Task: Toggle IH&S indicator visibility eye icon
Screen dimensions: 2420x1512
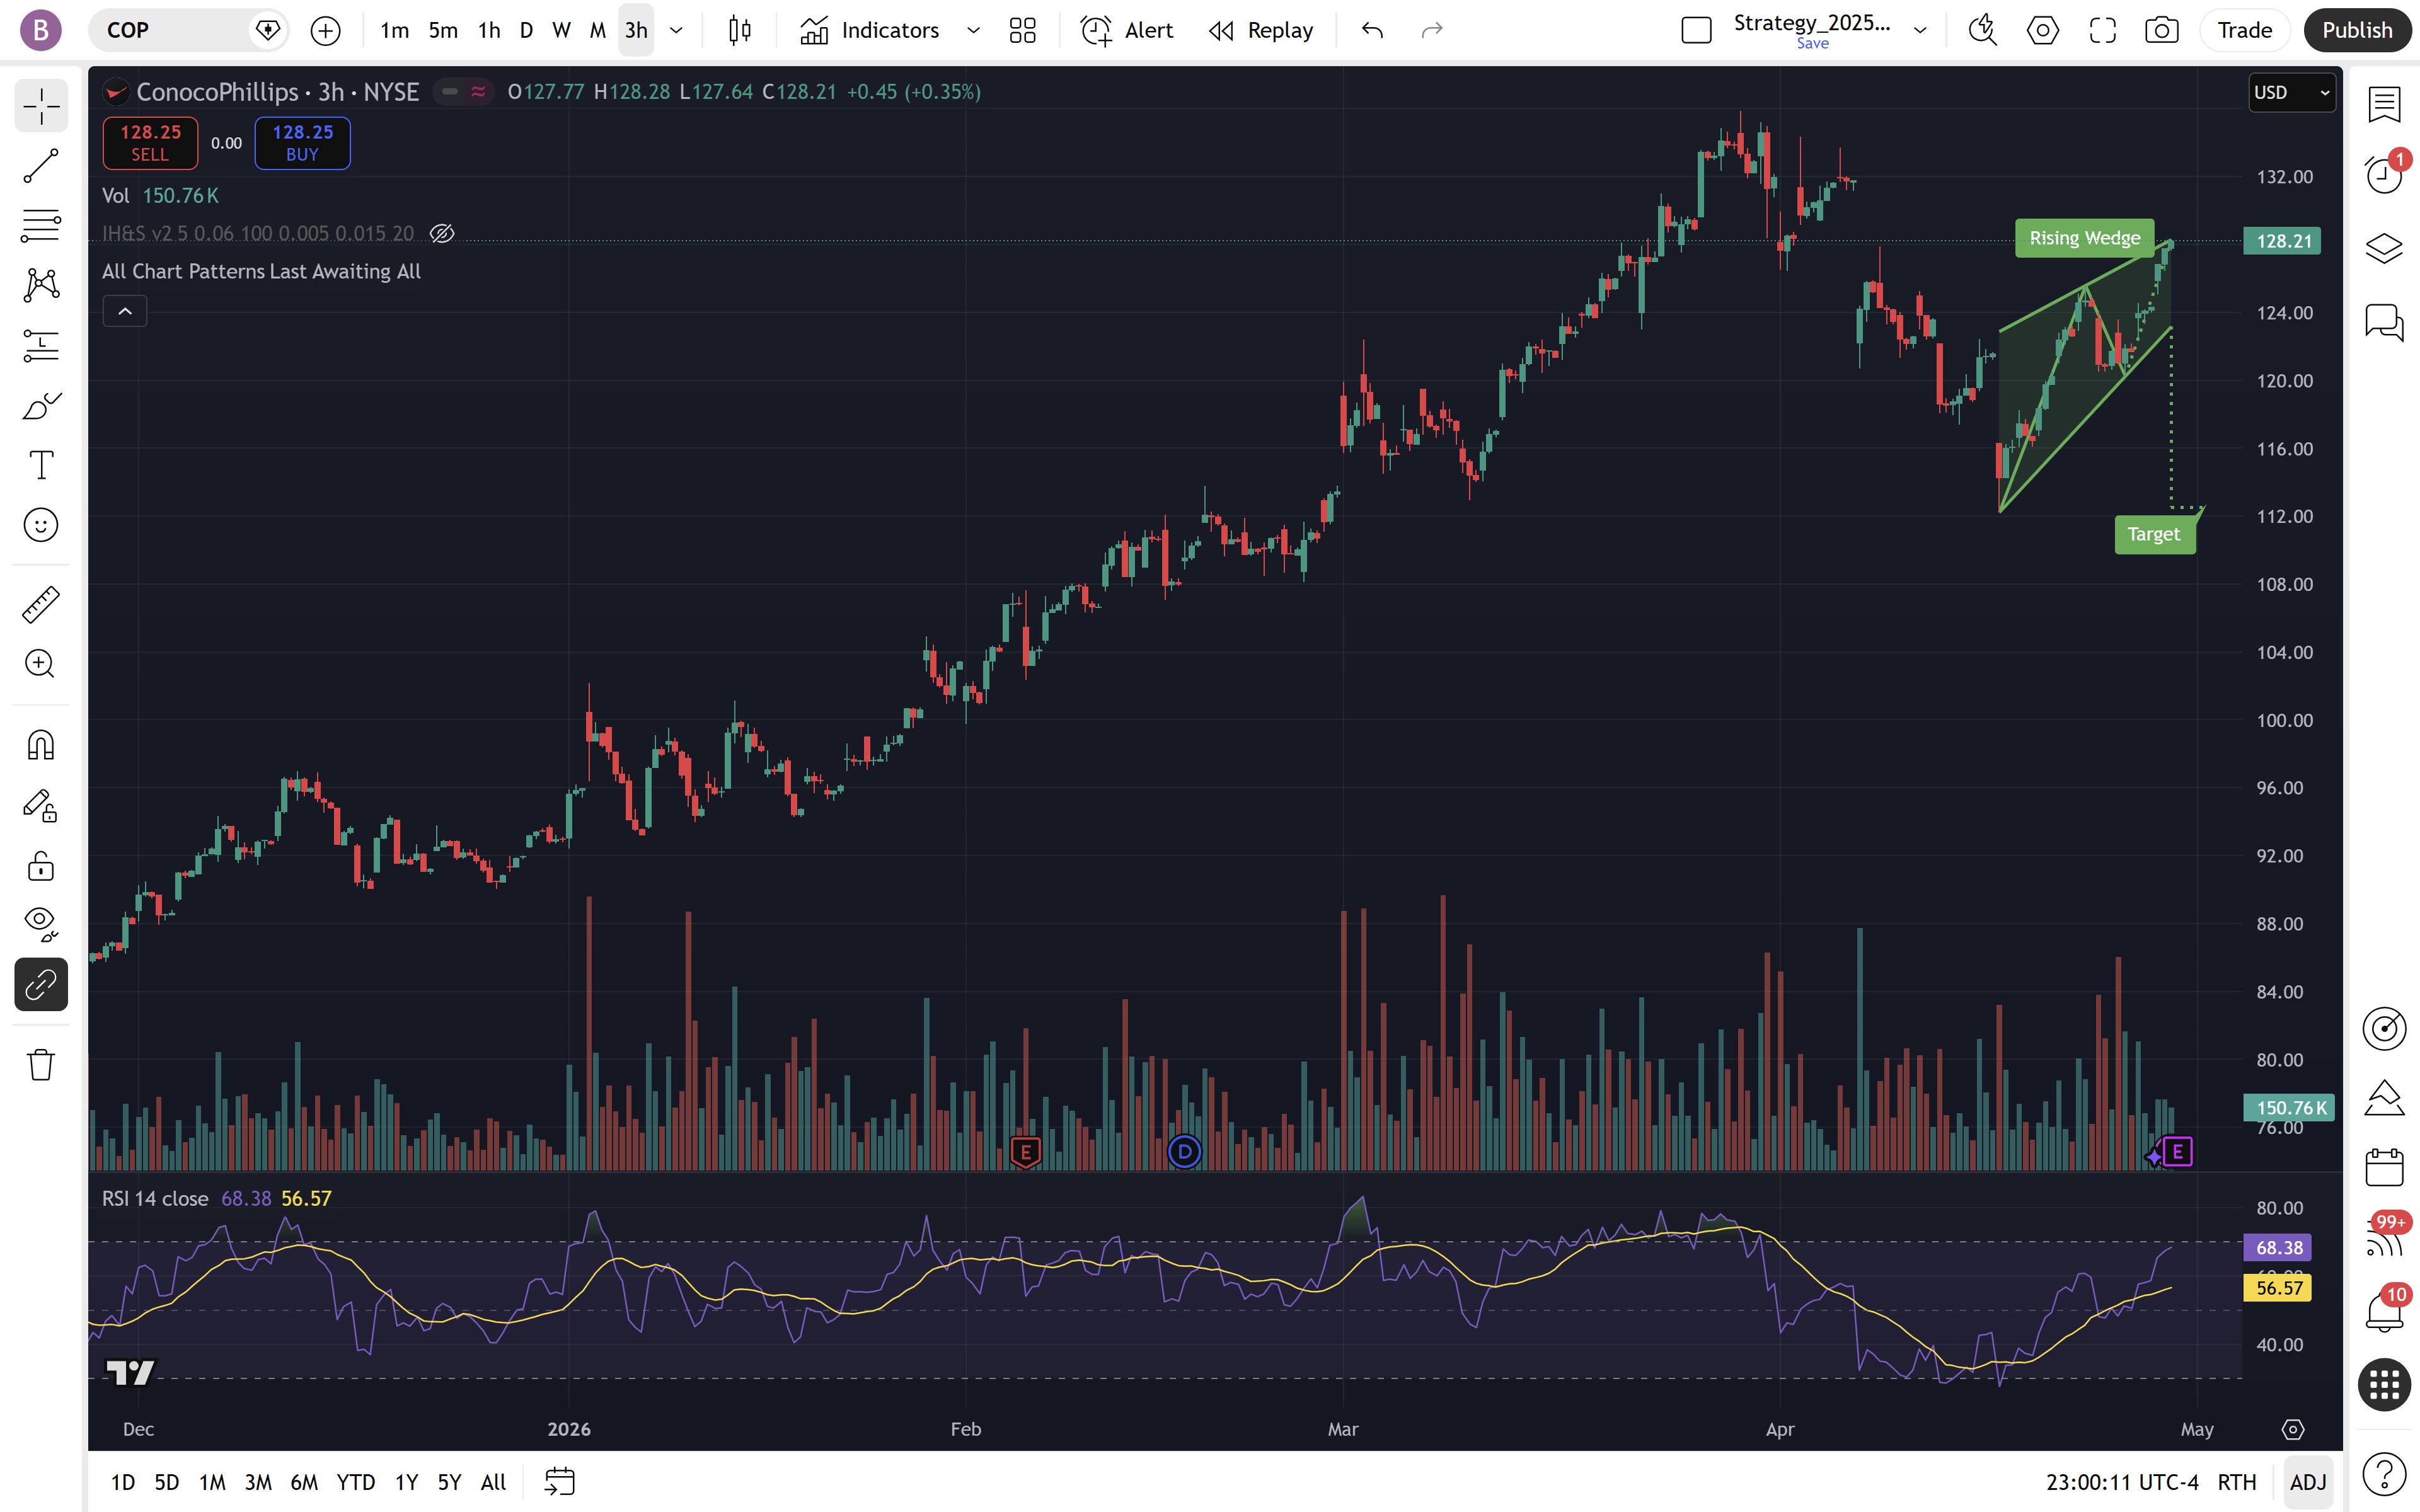Action: click(x=442, y=233)
